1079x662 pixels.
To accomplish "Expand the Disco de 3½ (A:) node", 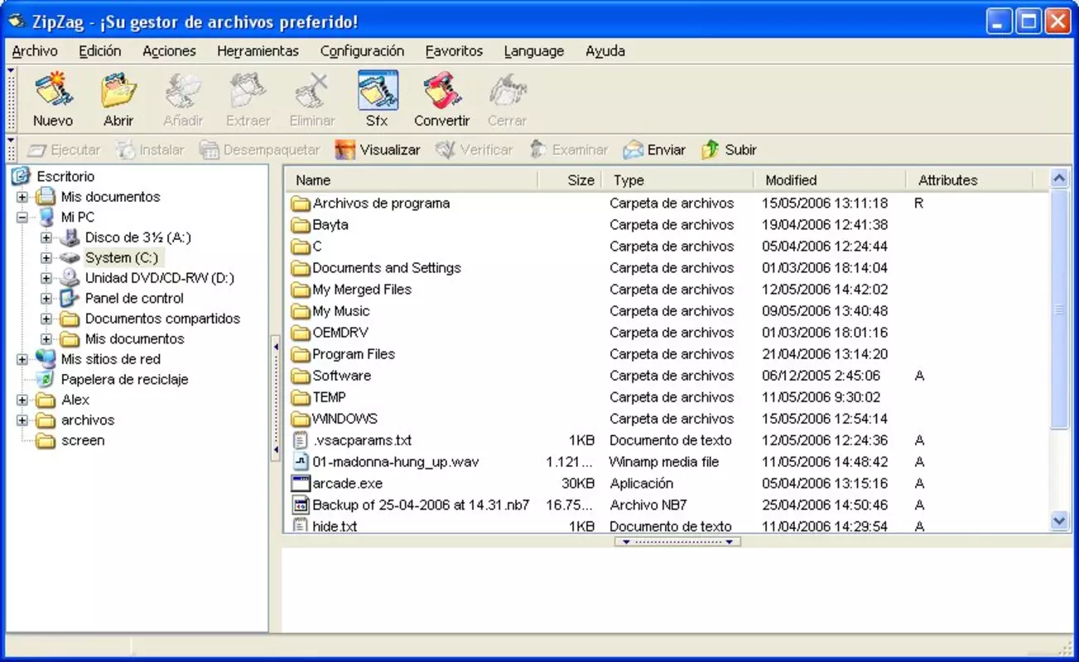I will (46, 237).
